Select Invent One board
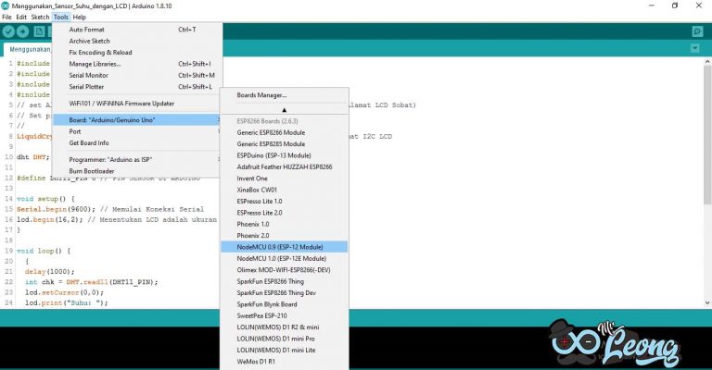712x370 pixels. tap(285, 178)
